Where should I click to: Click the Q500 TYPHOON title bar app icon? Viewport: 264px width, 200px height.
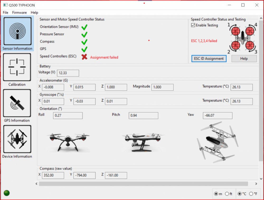point(5,5)
